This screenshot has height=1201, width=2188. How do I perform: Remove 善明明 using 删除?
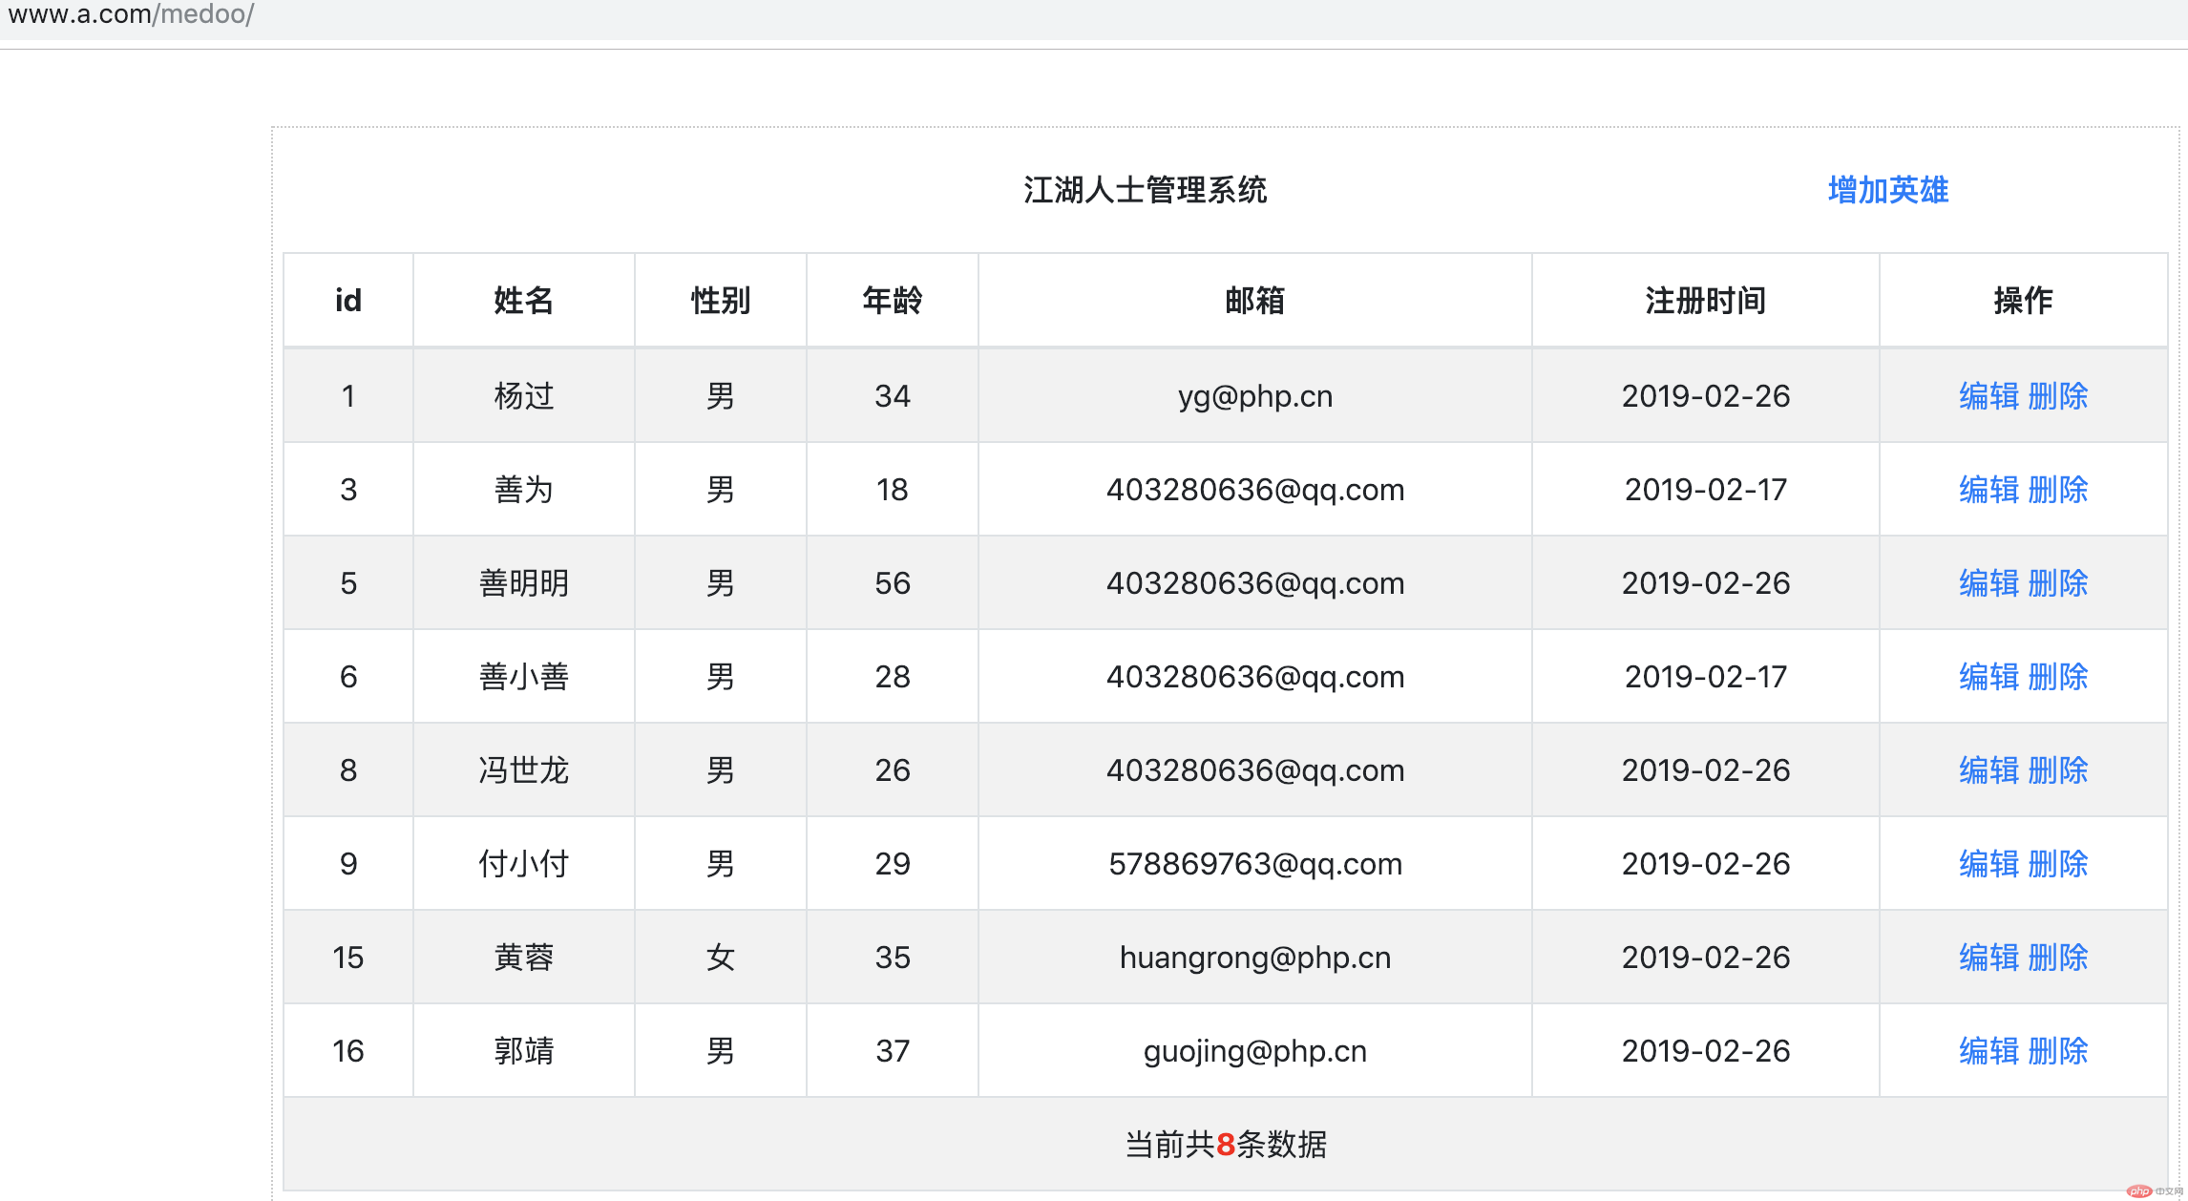coord(2057,583)
